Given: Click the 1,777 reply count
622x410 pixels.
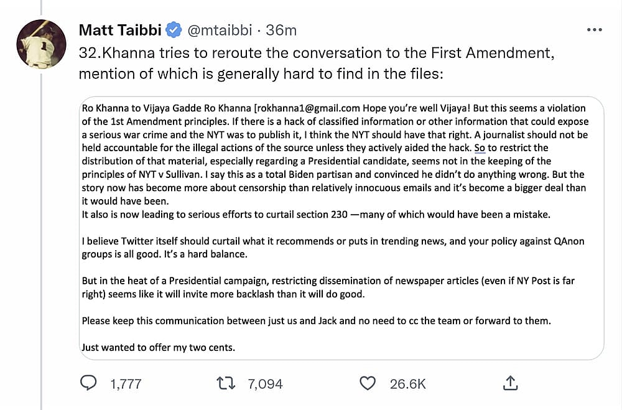Looking at the screenshot, I should pos(125,384).
